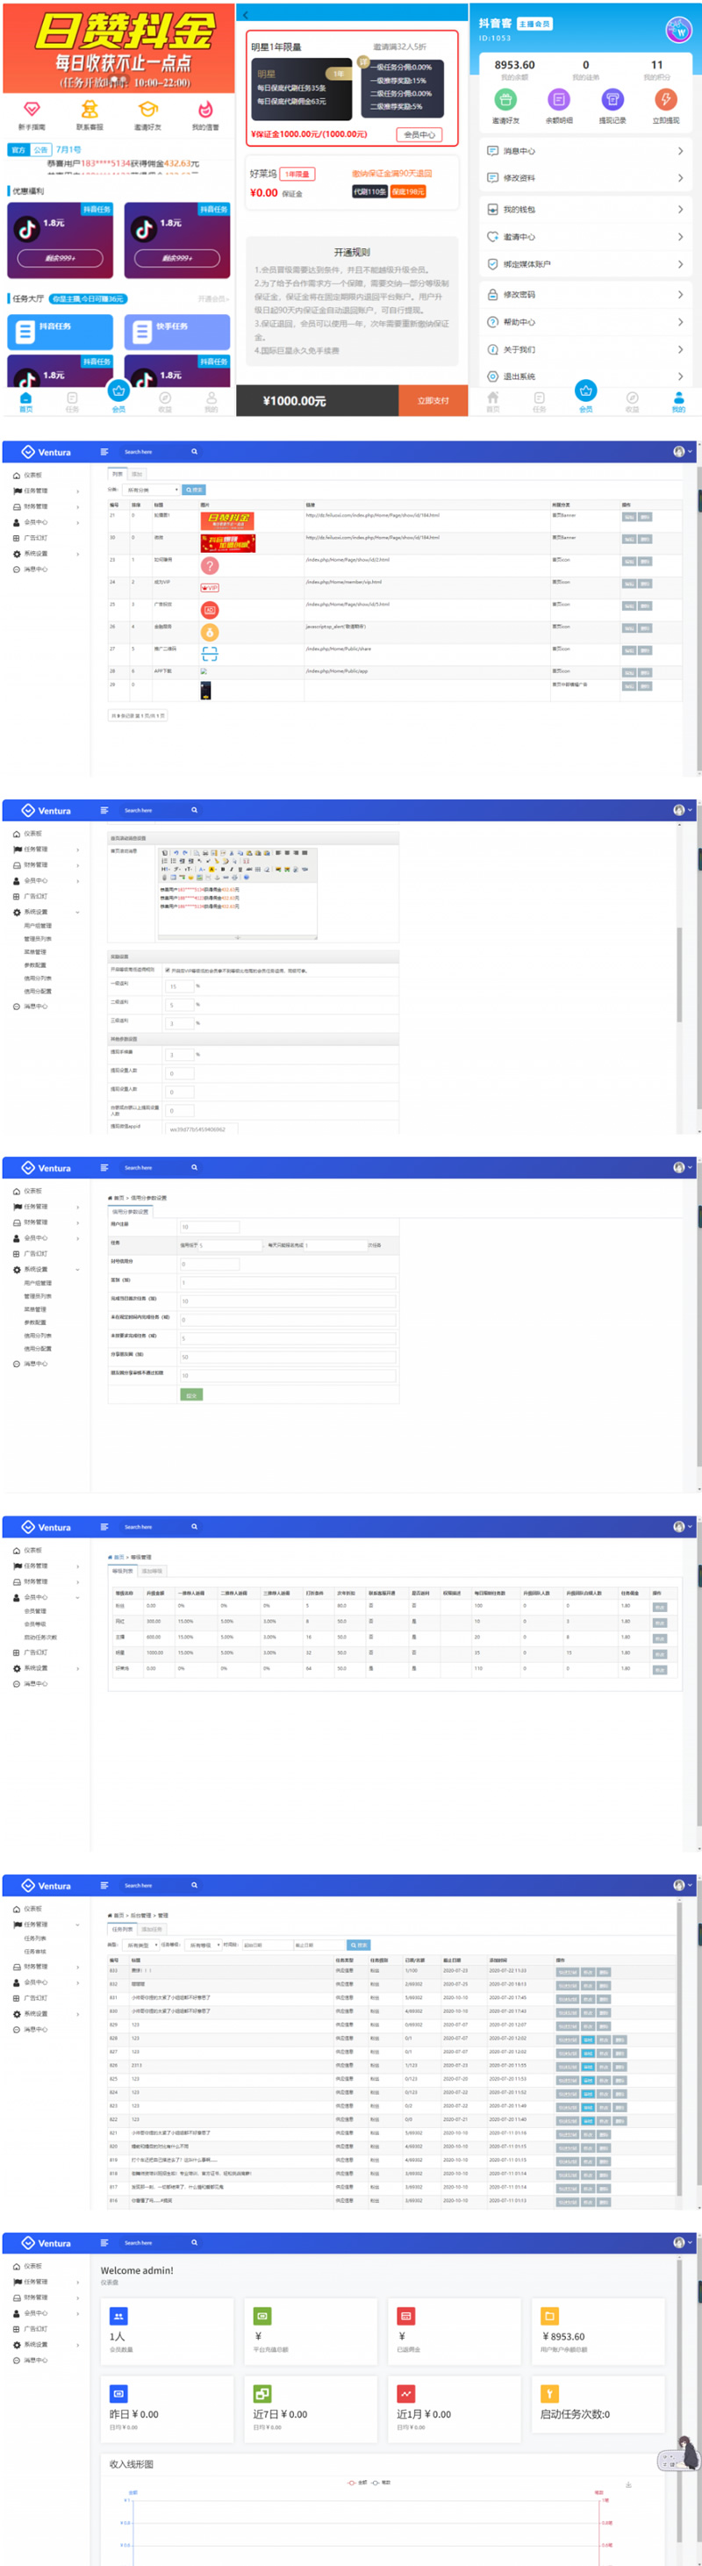Open the 新手指南 beginner guide icon
702x2566 pixels.
click(x=31, y=110)
